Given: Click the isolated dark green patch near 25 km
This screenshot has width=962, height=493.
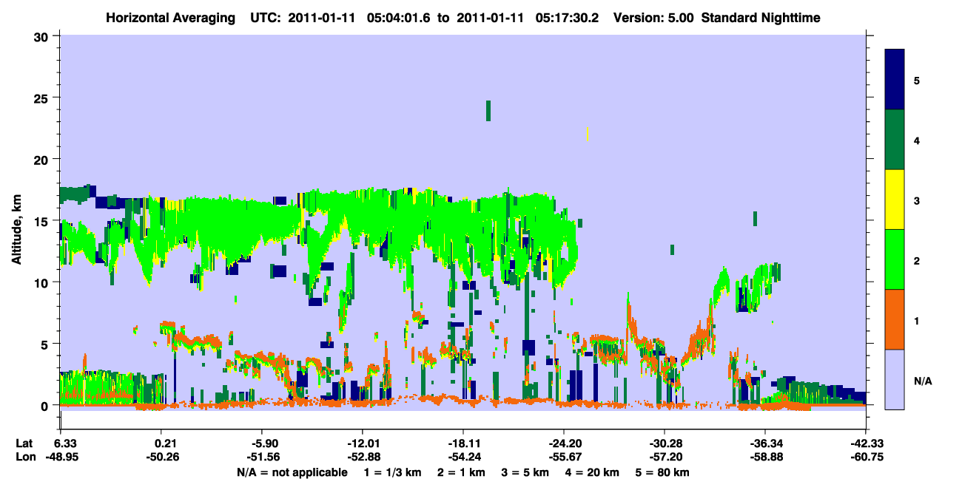Looking at the screenshot, I should click(488, 110).
